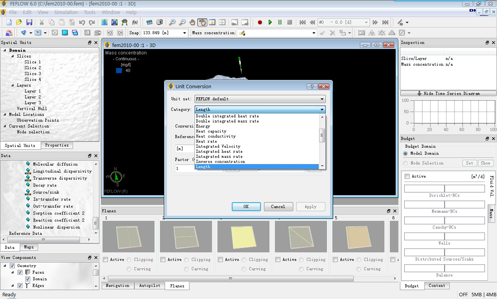The height and width of the screenshot is (299, 497).
Task: Collapse the Category dropdown list
Action: (322, 110)
